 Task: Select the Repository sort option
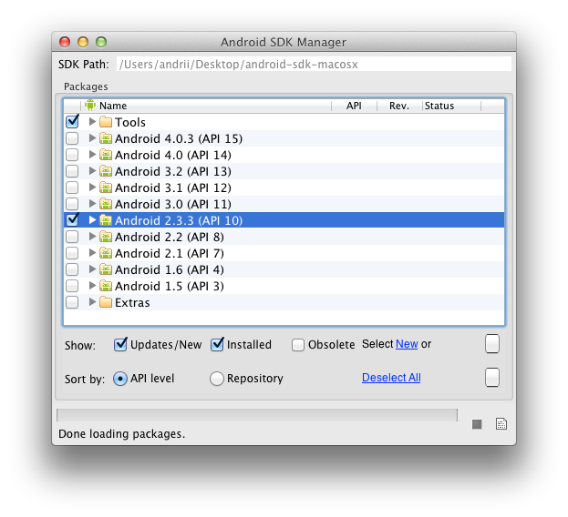(217, 379)
